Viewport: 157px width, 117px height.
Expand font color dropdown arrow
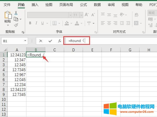click(x=82, y=23)
